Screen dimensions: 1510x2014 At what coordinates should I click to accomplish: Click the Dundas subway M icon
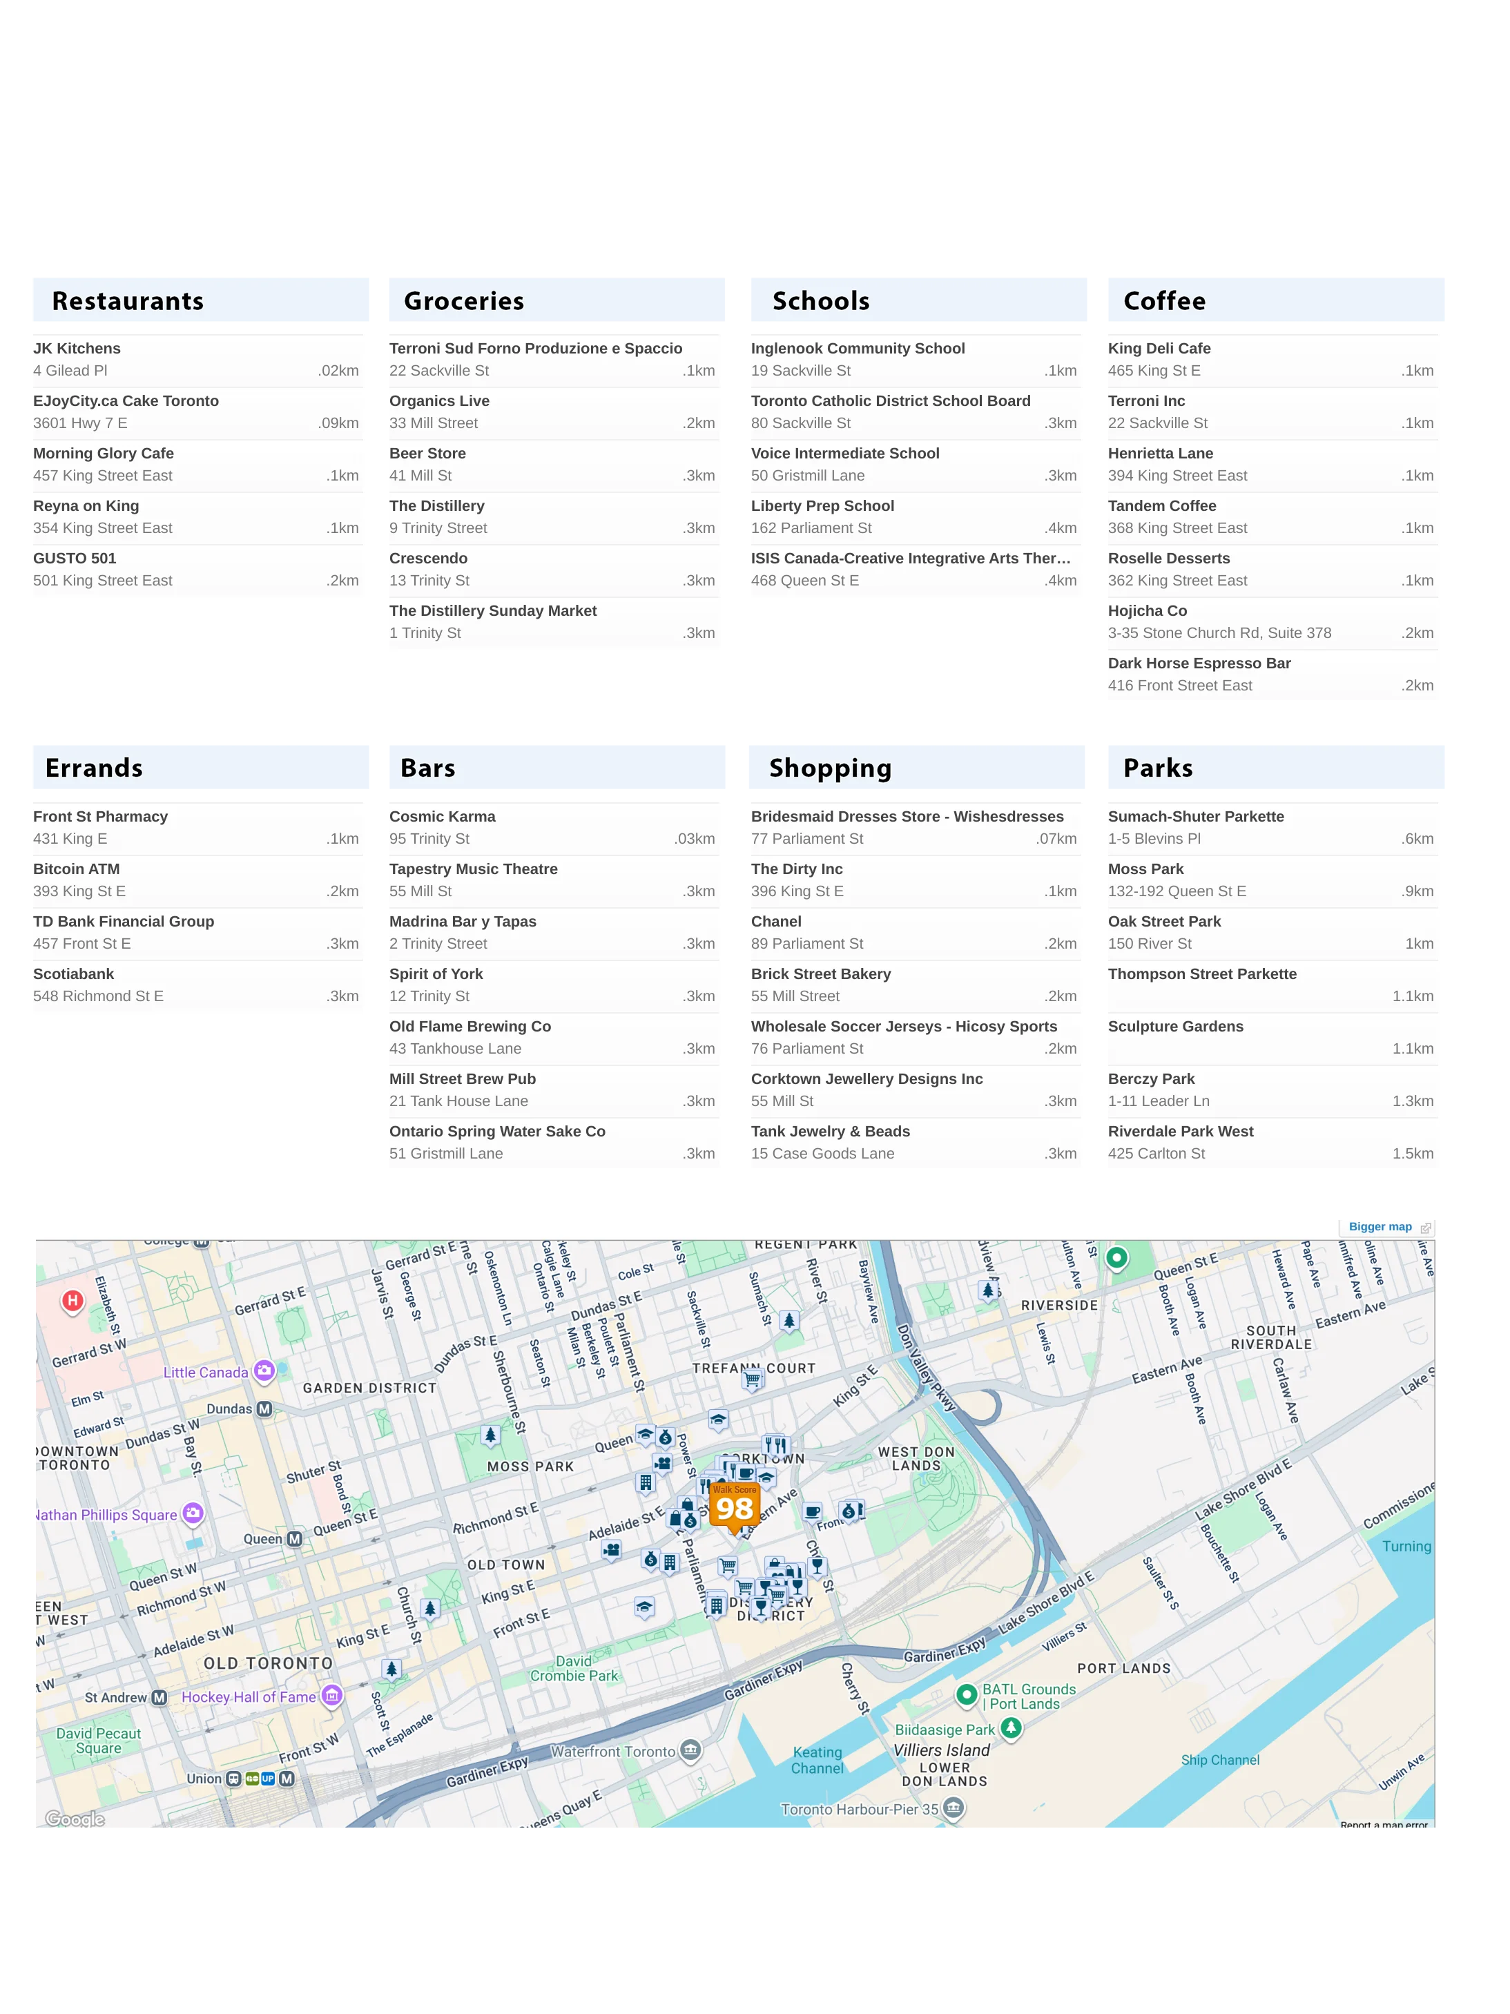click(x=264, y=1408)
